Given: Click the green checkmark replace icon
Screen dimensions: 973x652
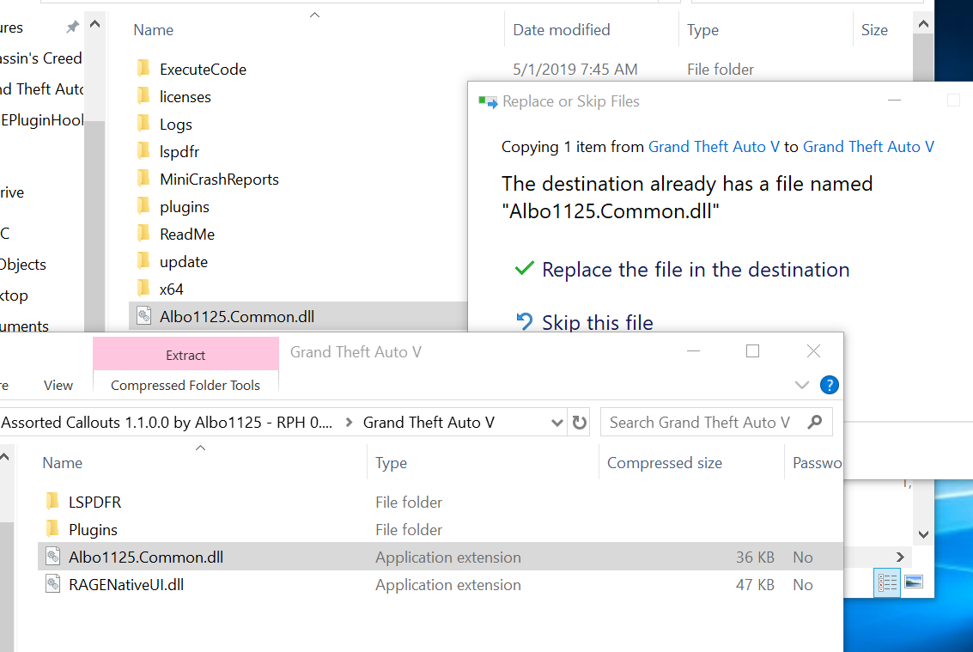Looking at the screenshot, I should coord(525,268).
